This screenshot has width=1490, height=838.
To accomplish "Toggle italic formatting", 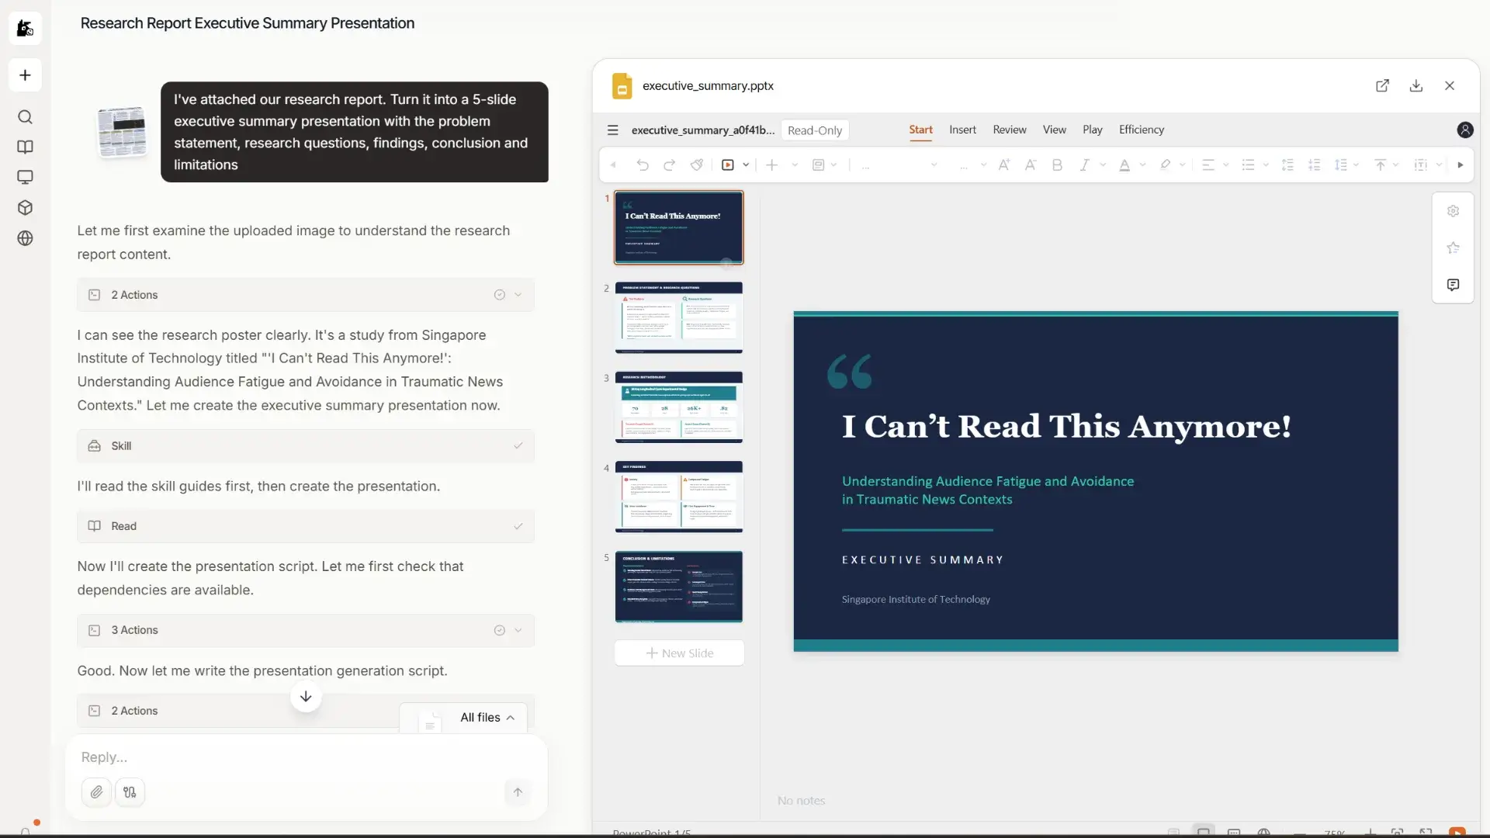I will pos(1084,165).
